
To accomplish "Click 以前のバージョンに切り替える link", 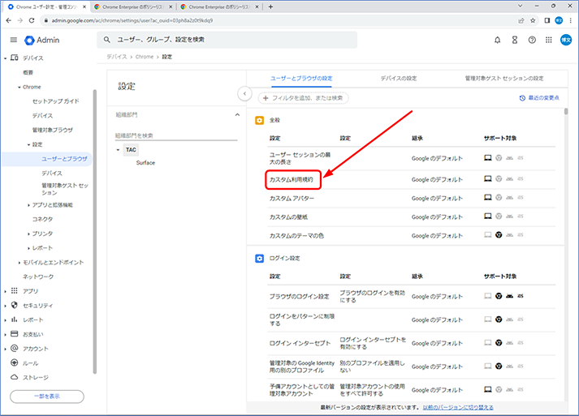I will pos(458,407).
